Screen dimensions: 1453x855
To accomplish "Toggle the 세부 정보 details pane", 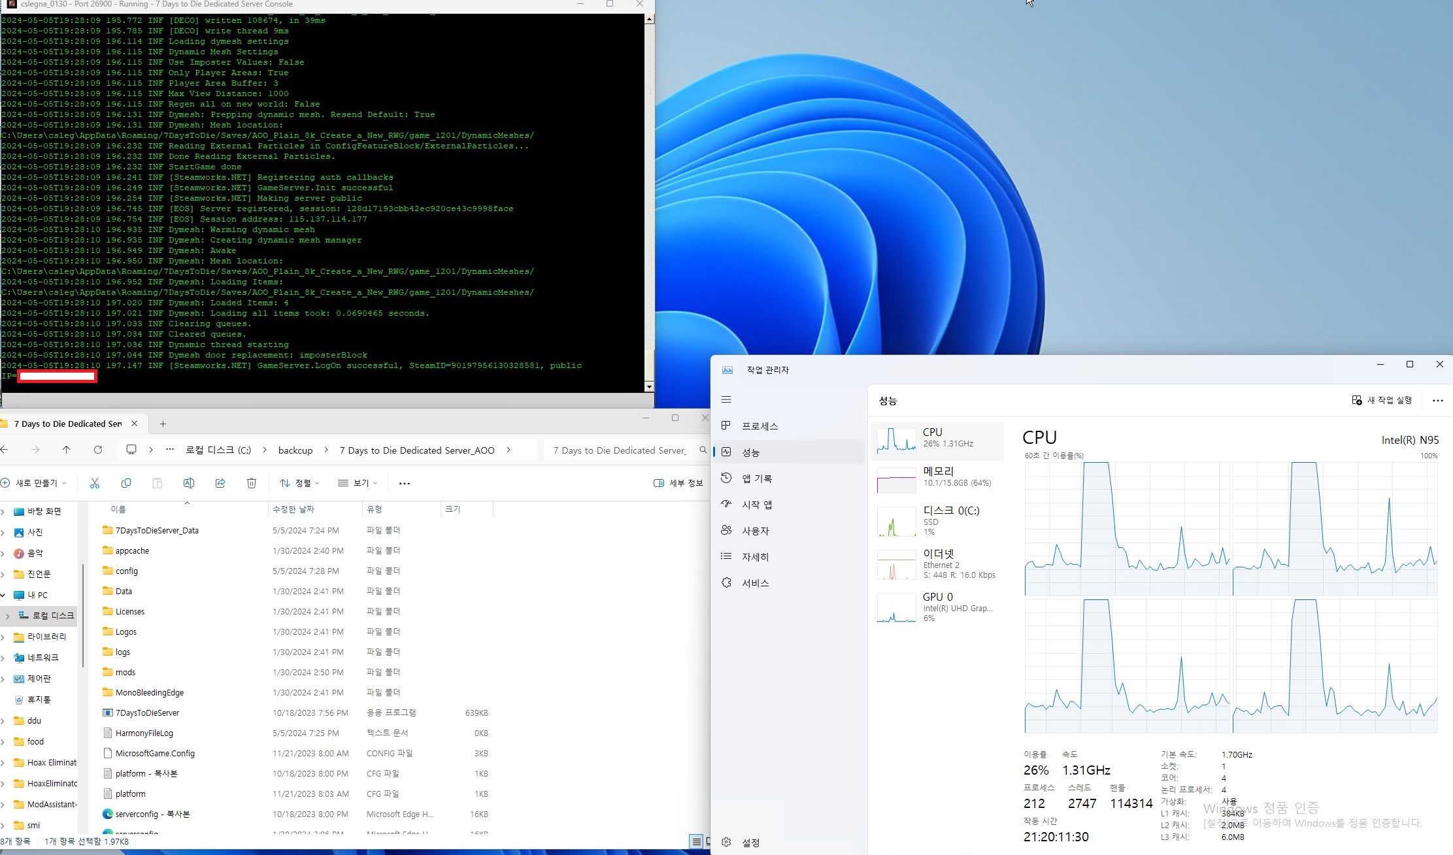I will 678,483.
